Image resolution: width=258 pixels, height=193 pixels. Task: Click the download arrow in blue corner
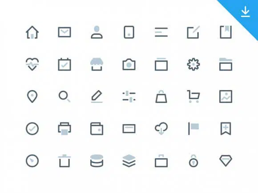click(x=246, y=12)
